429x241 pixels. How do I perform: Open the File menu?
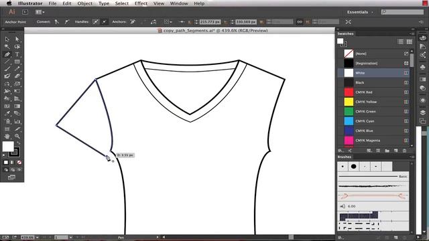[52, 3]
